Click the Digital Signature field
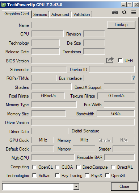Screen dimensions: 139x193 (118, 131)
